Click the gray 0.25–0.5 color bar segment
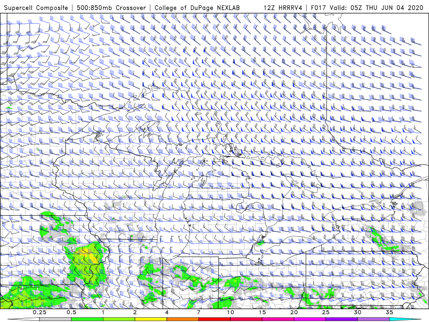The image size is (429, 322). 56,319
